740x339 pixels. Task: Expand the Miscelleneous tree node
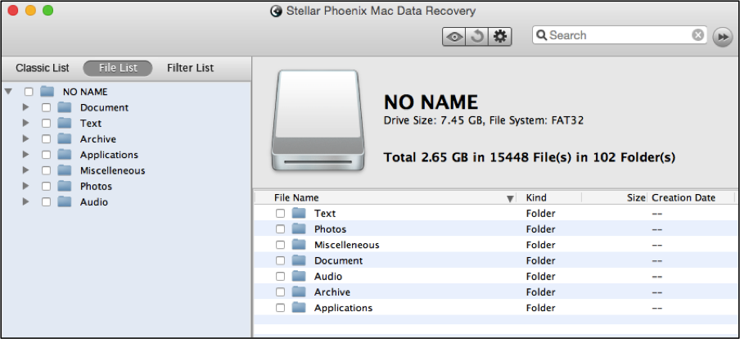25,170
